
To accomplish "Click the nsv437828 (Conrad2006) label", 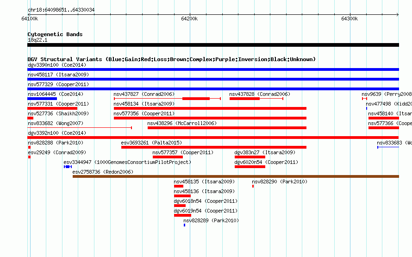I will pyautogui.click(x=260, y=94).
